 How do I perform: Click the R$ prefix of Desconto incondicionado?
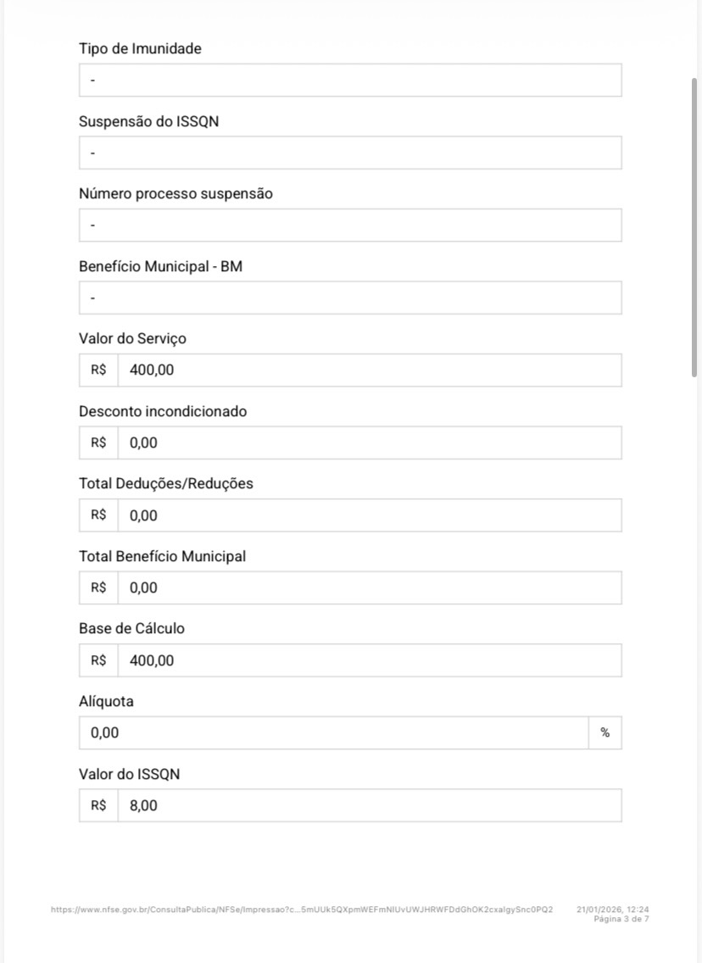pyautogui.click(x=98, y=443)
